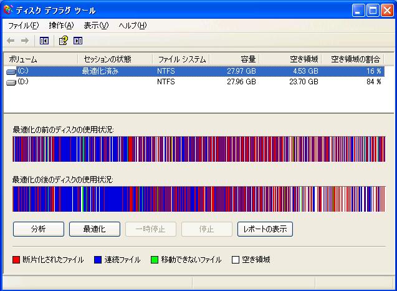Click the back arrow toolbar icon
This screenshot has width=397, height=291.
pos(11,41)
